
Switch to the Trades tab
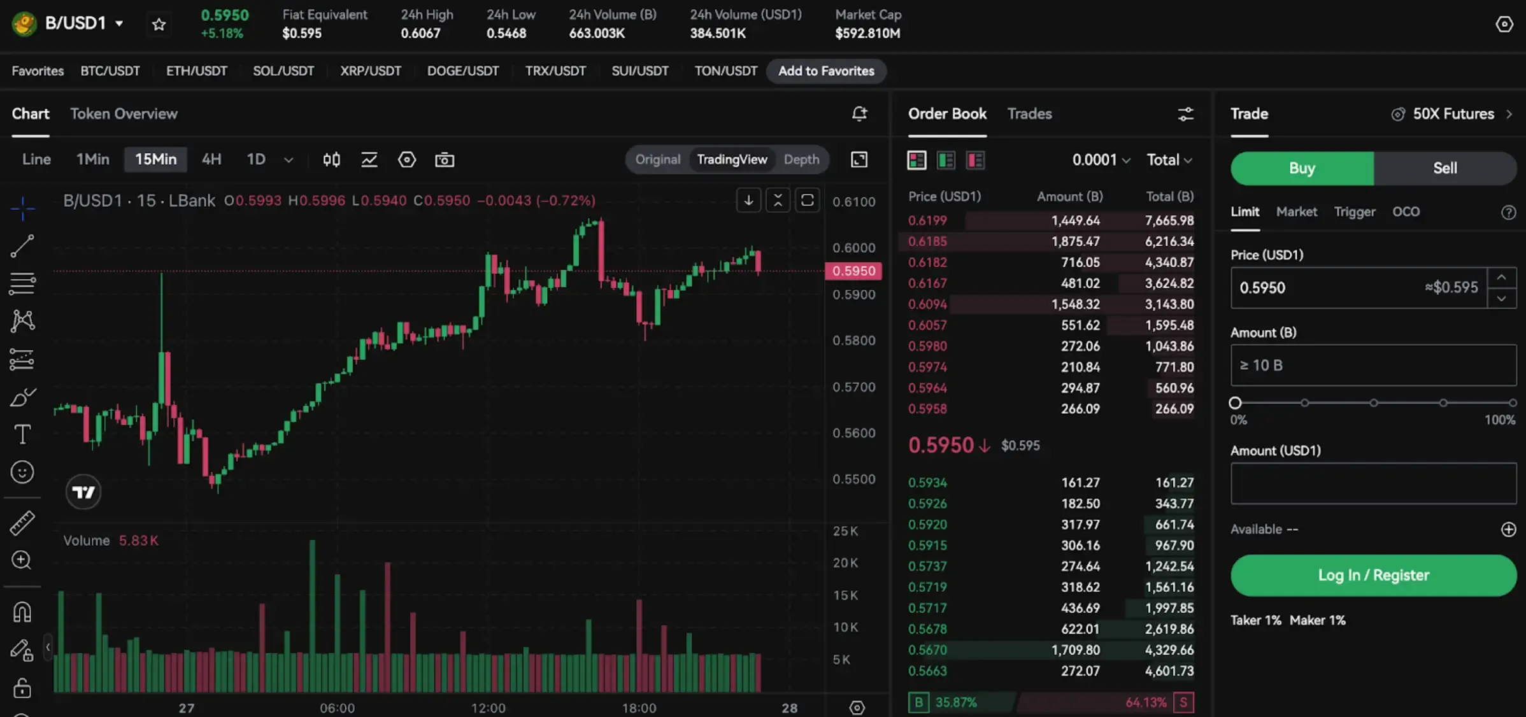(1029, 114)
